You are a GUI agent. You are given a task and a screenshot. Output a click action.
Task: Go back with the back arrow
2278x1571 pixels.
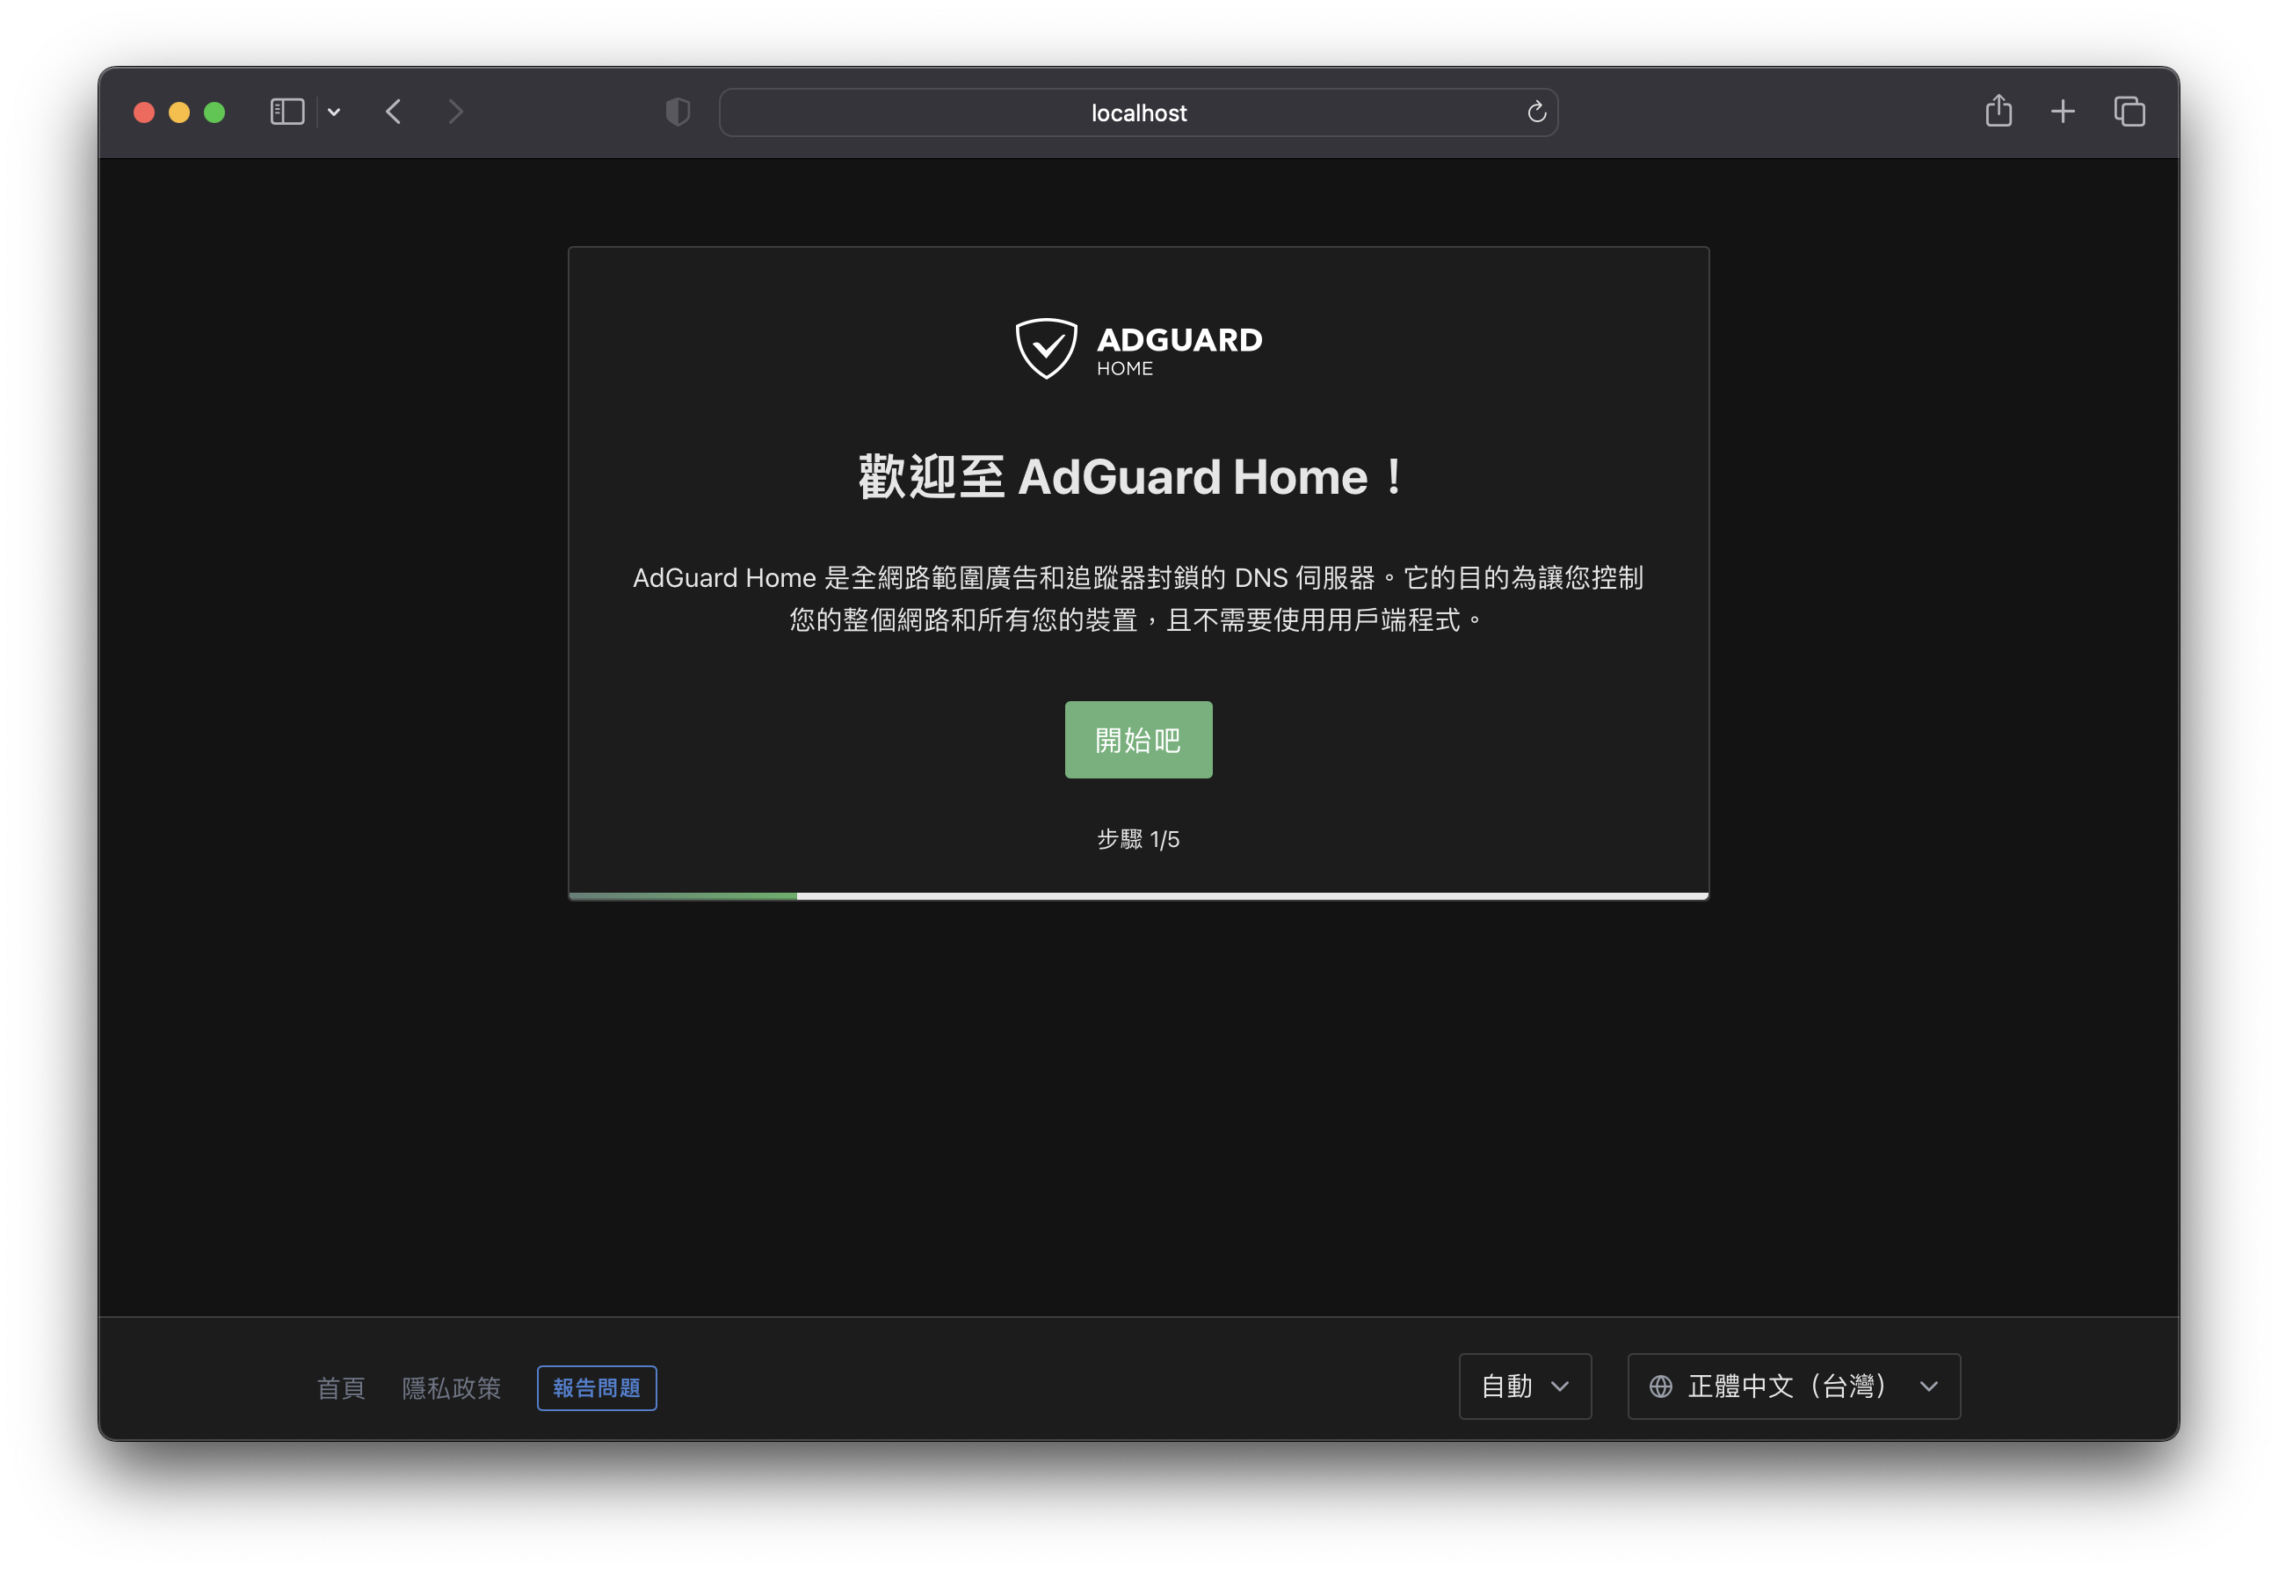click(394, 112)
